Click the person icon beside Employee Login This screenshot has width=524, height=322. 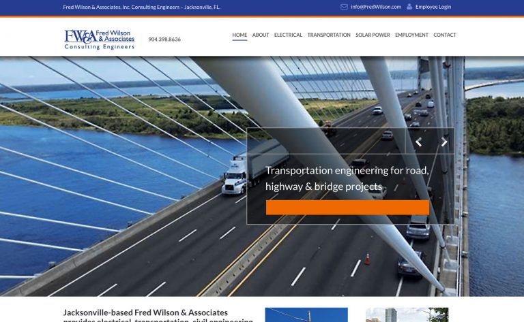coord(409,7)
